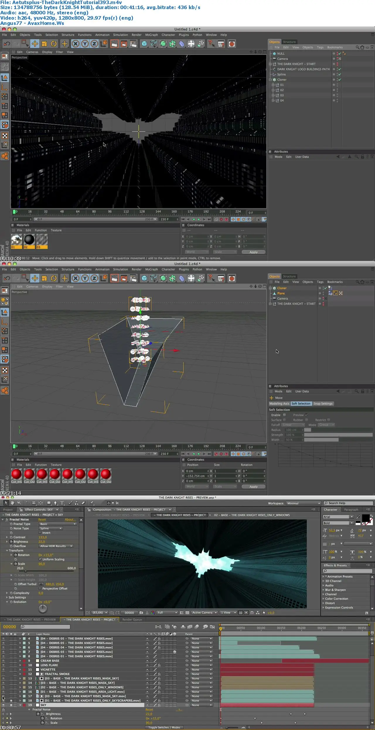
Task: Click the Character panel fill color swatch
Action: click(x=365, y=518)
